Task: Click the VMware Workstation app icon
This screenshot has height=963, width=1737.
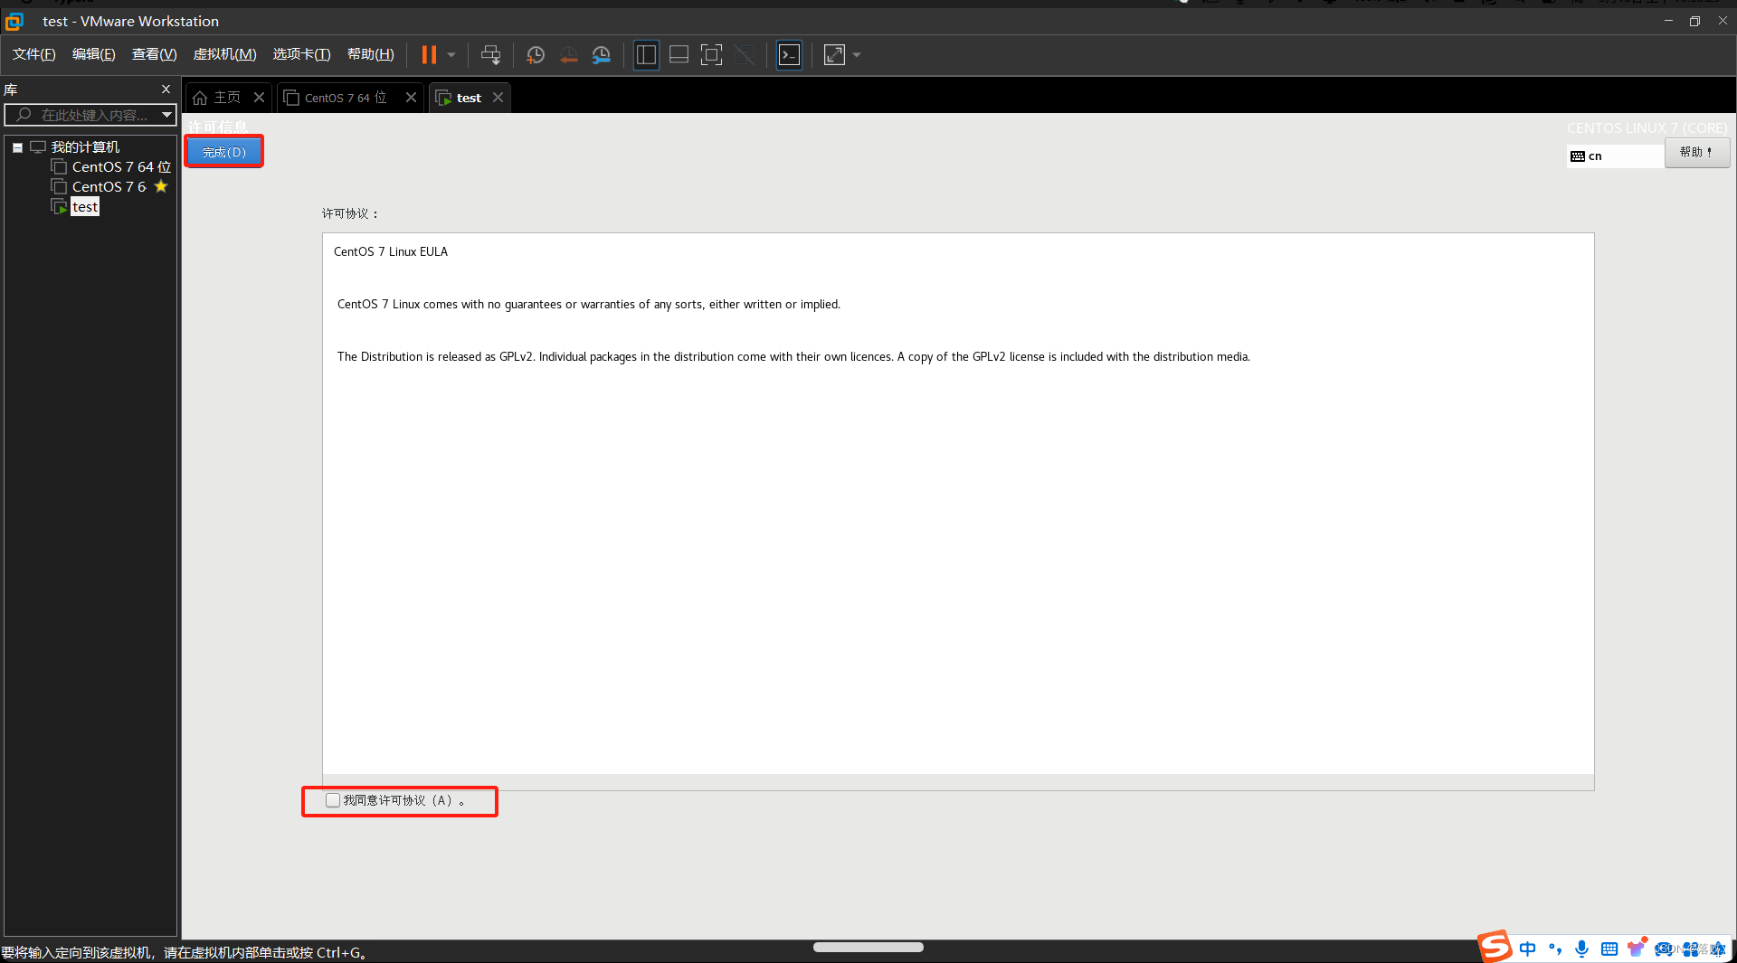Action: pos(14,21)
